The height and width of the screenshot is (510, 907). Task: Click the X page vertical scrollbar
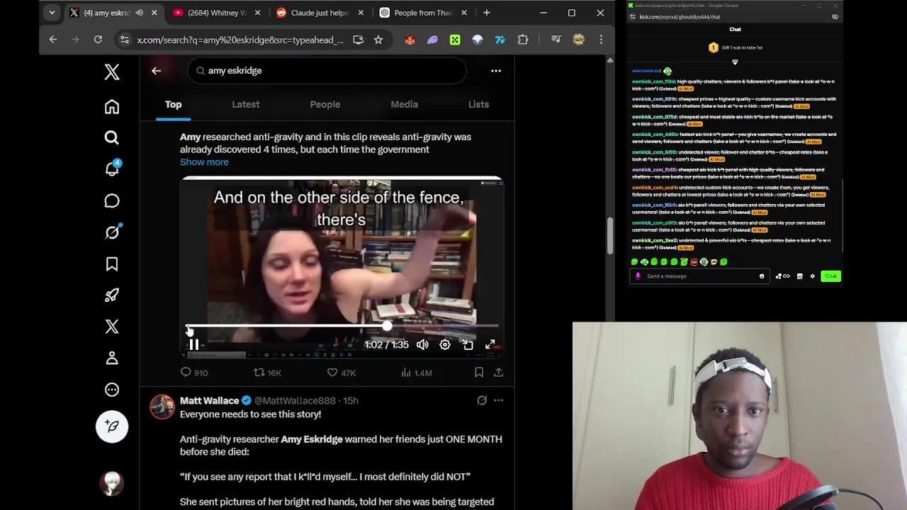coord(610,237)
